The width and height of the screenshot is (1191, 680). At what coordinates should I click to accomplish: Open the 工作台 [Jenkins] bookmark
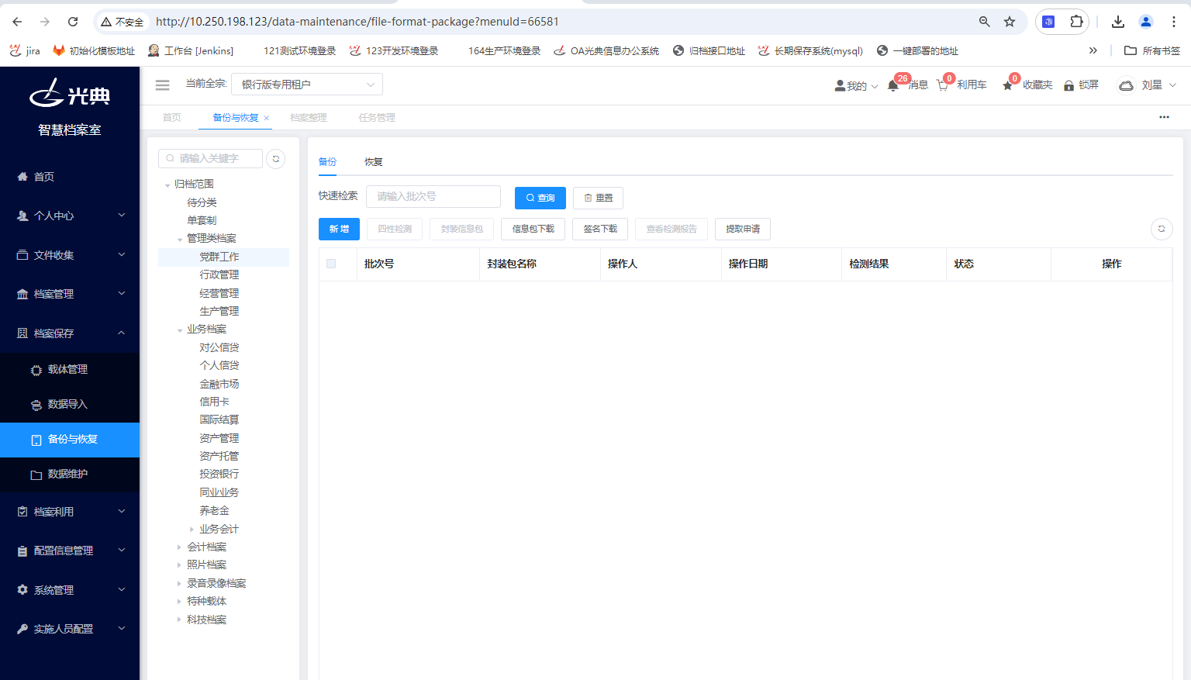[x=191, y=50]
